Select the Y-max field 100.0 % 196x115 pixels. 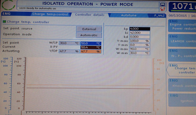(140, 41)
